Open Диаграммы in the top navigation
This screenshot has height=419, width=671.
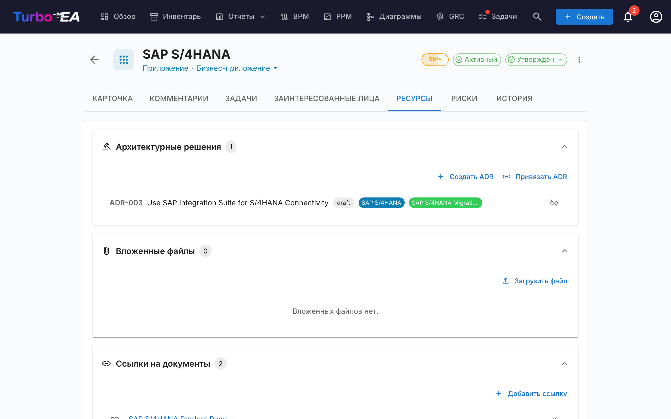coord(394,16)
